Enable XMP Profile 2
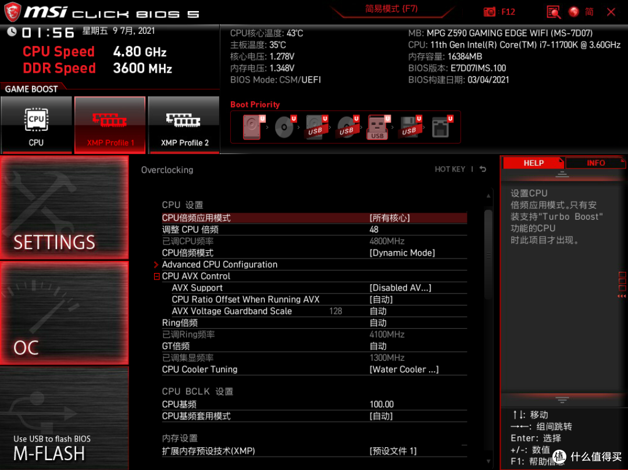This screenshot has height=470, width=628. (184, 124)
